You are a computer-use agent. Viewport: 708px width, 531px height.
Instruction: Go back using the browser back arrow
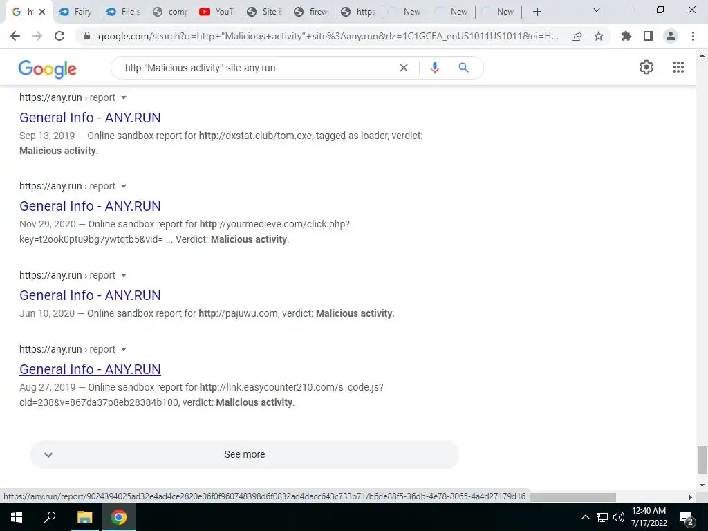(x=15, y=36)
